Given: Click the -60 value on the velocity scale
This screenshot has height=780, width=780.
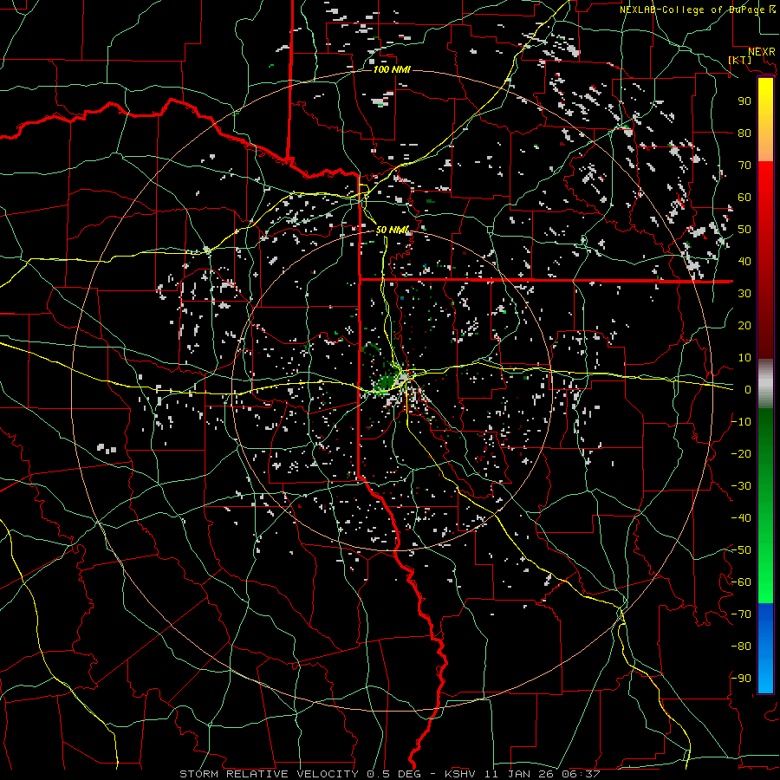Looking at the screenshot, I should [741, 582].
